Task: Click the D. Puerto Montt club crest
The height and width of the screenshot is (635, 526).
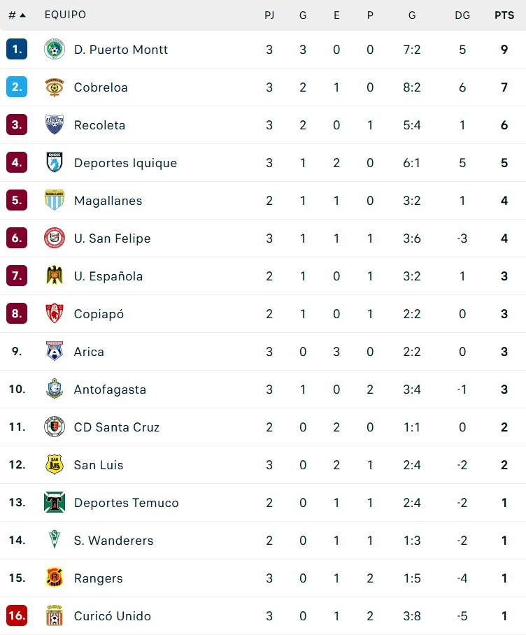Action: (54, 50)
